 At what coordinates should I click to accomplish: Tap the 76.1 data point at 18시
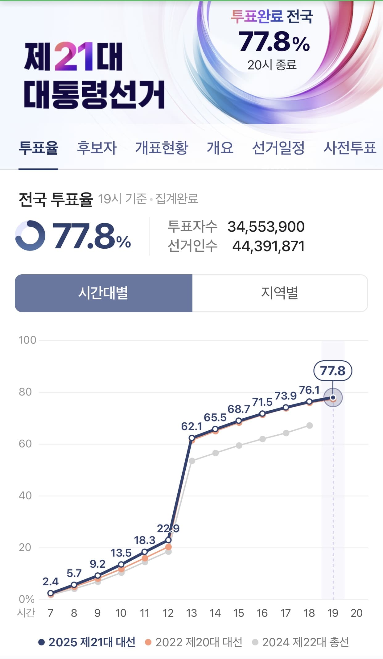(309, 401)
